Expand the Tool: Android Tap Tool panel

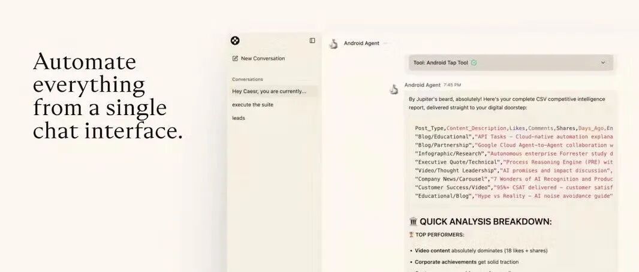tap(511, 63)
